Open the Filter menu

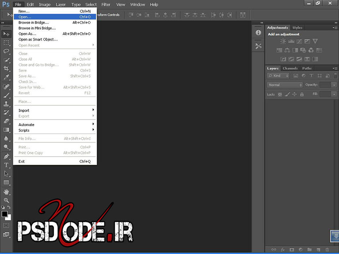coord(106,4)
